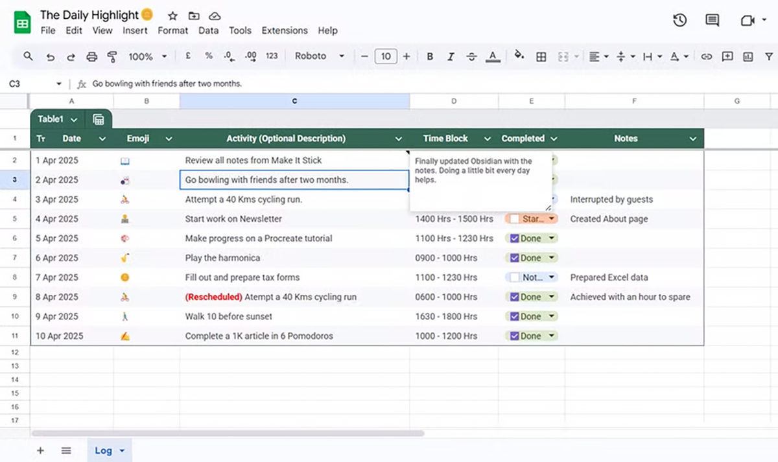Open the fill colour picker
The image size is (778, 462).
click(x=519, y=56)
